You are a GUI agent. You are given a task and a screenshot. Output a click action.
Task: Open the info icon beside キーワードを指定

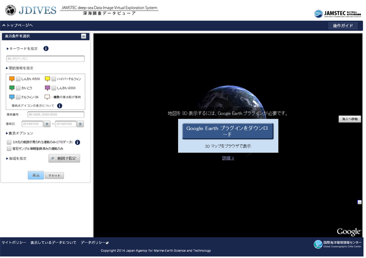pos(46,49)
